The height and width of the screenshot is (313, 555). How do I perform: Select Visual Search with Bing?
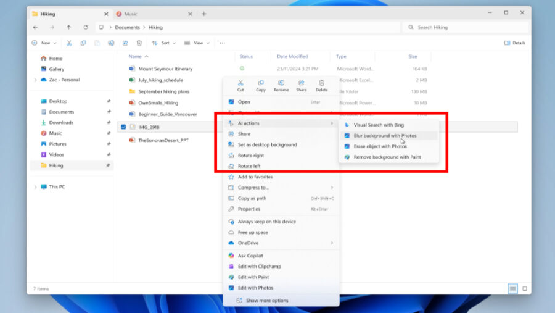[x=388, y=125]
